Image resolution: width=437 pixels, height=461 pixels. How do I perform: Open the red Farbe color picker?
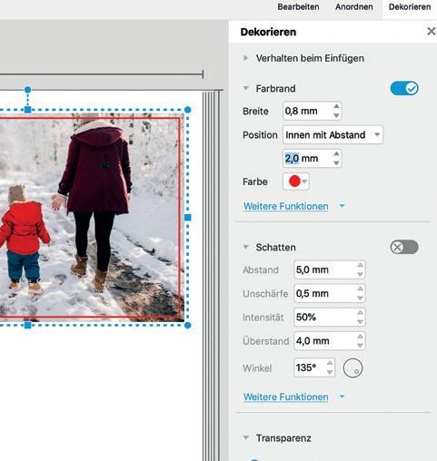296,181
